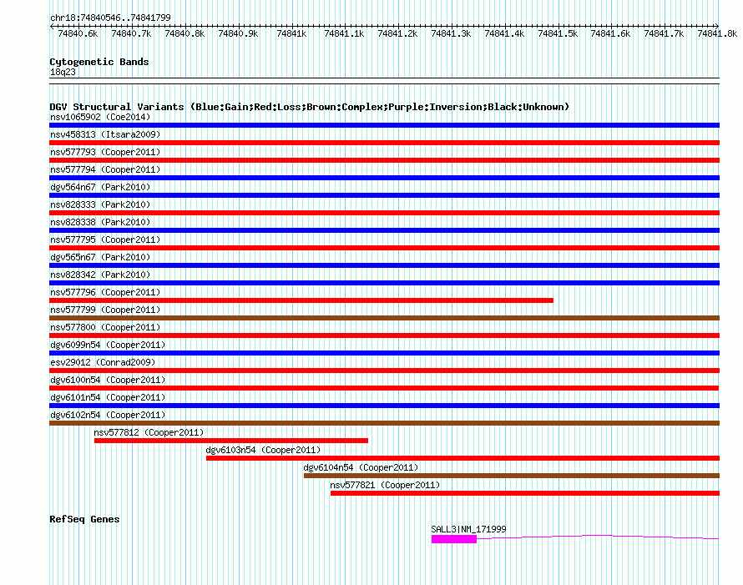Select the shortened red bar under nsv577796

pyautogui.click(x=301, y=300)
